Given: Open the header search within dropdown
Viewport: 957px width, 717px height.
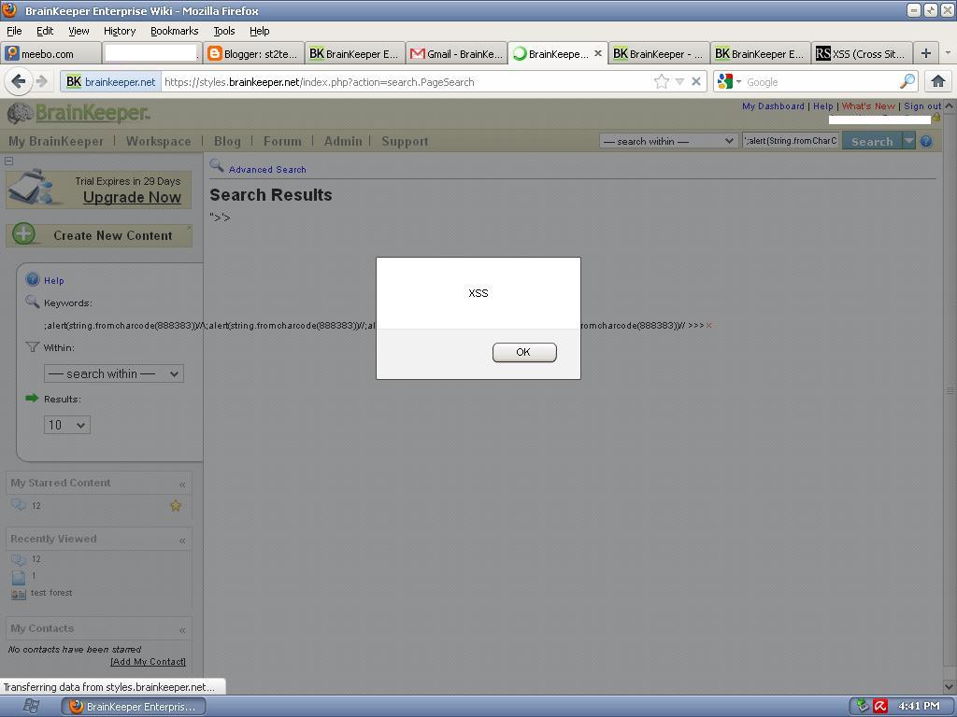Looking at the screenshot, I should [668, 141].
